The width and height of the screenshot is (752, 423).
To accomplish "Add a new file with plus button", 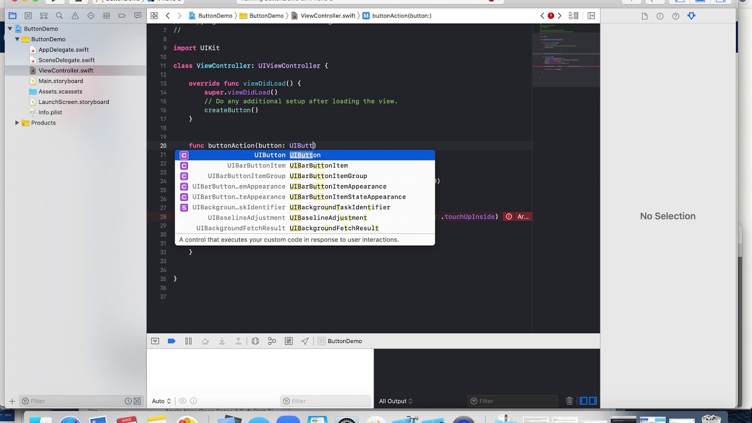I will tap(11, 401).
